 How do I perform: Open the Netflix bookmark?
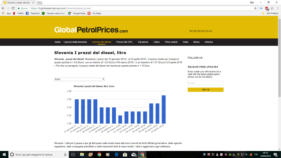18,13
